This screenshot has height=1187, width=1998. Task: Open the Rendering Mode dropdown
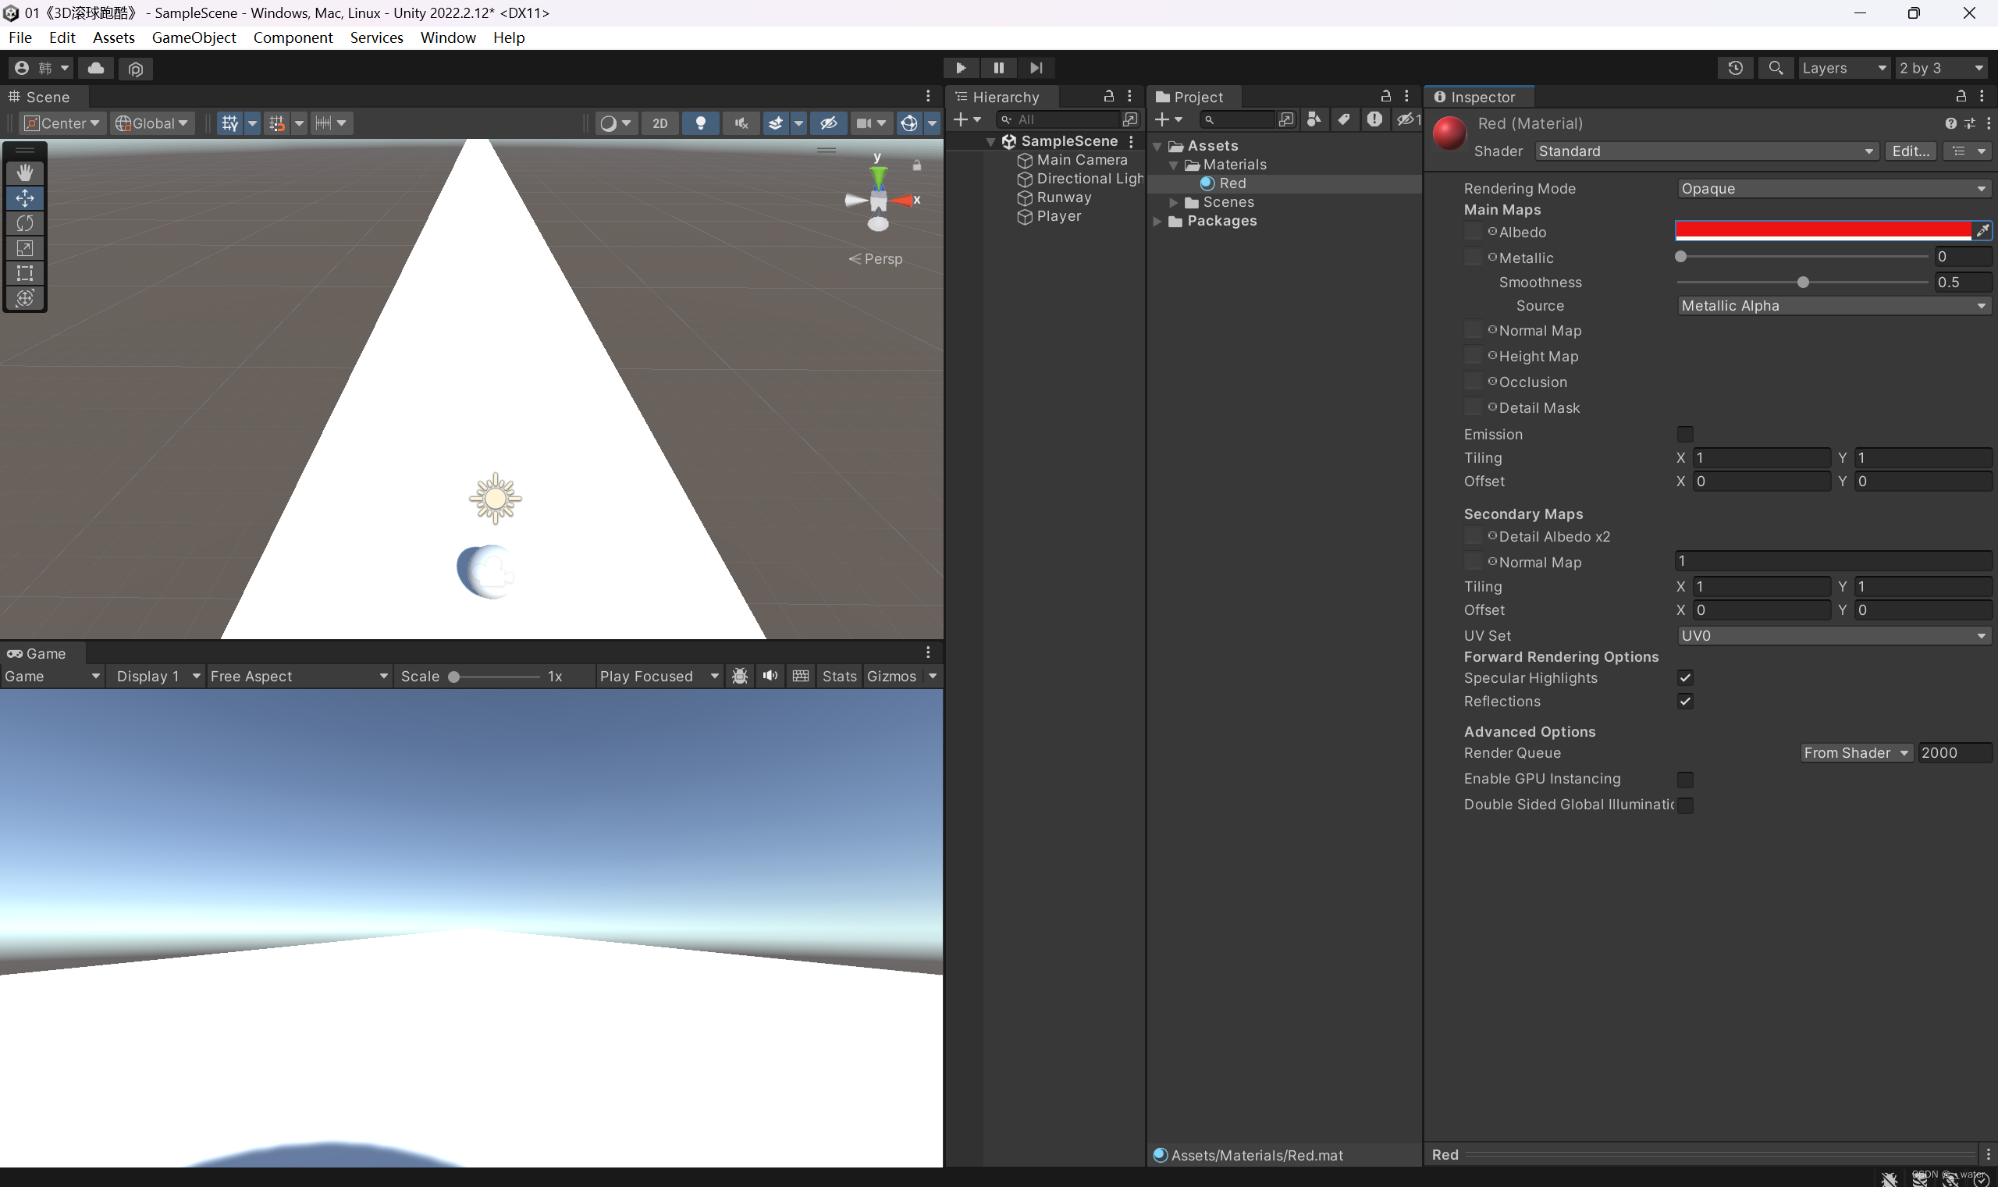[x=1833, y=189]
